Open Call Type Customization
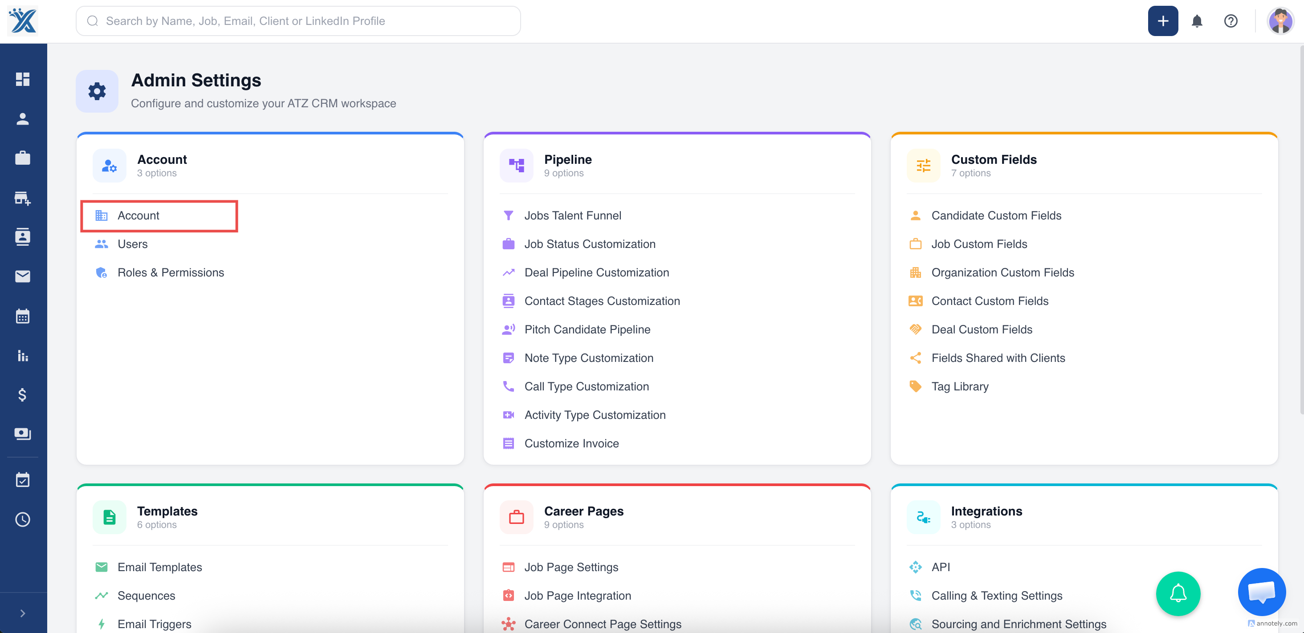 point(586,386)
